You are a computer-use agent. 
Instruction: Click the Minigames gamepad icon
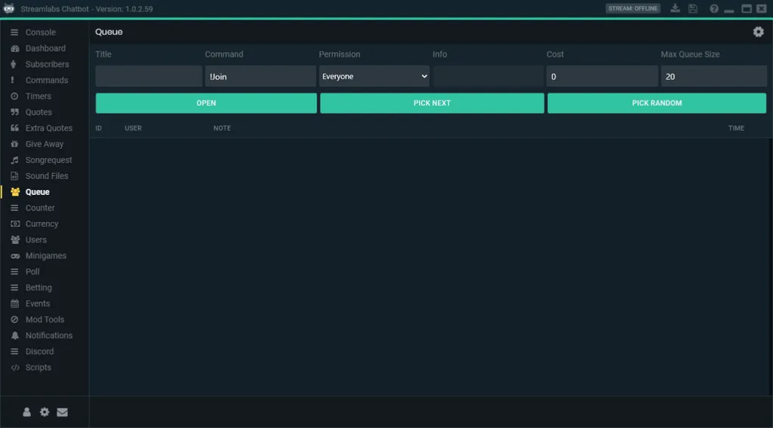coord(15,256)
